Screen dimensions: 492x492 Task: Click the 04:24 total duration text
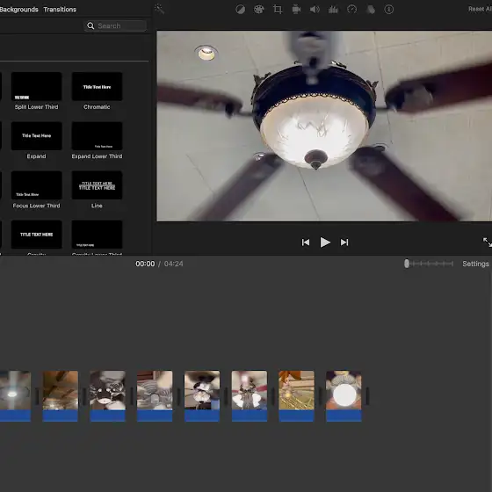coord(174,264)
